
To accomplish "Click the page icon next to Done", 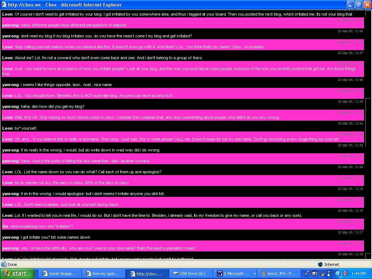I will tap(4, 264).
